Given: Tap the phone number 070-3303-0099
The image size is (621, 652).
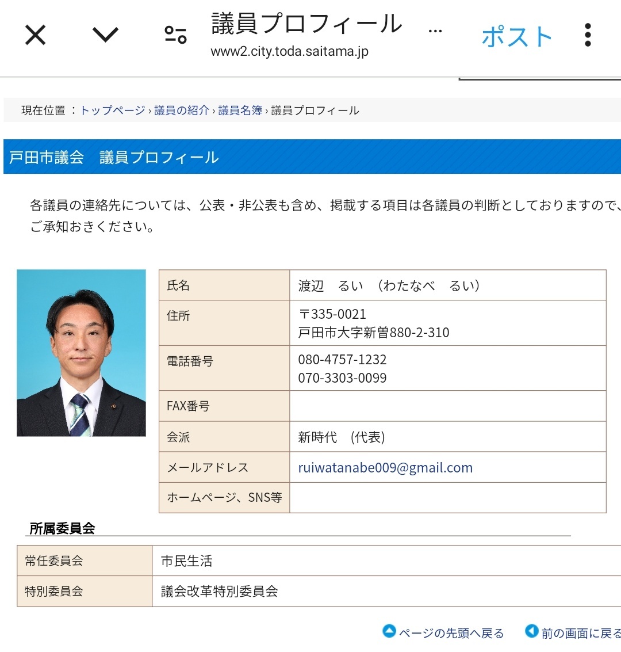Looking at the screenshot, I should pyautogui.click(x=342, y=378).
